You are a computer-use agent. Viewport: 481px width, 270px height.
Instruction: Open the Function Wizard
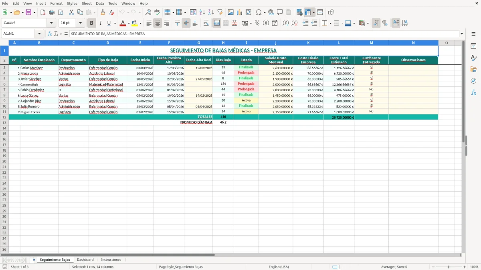50,34
